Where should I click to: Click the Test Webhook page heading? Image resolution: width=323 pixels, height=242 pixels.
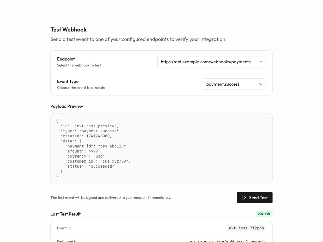pos(68,29)
